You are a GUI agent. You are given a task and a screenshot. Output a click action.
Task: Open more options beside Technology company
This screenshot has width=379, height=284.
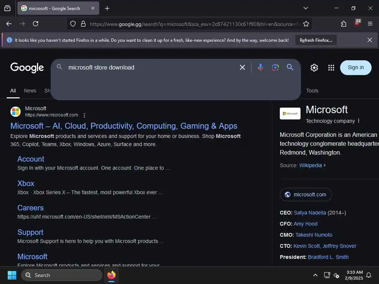(358, 121)
